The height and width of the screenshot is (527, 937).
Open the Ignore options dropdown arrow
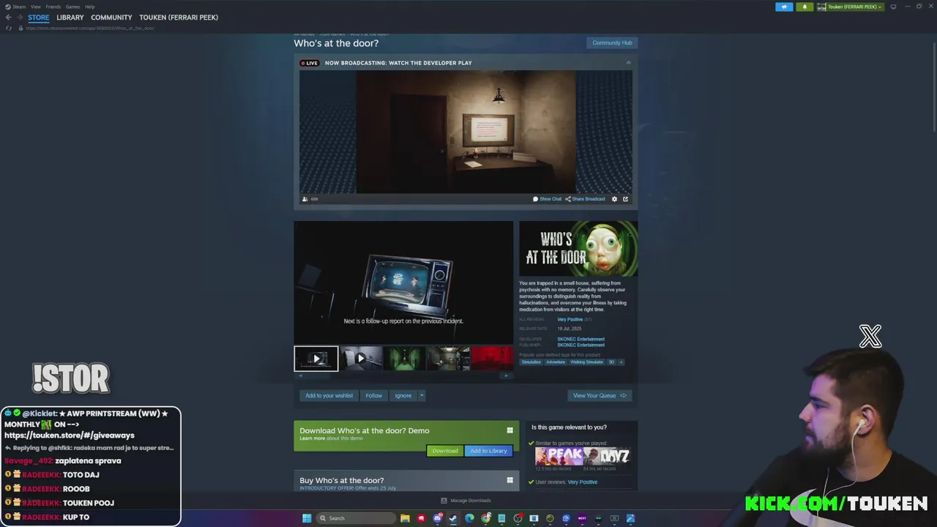(x=422, y=395)
